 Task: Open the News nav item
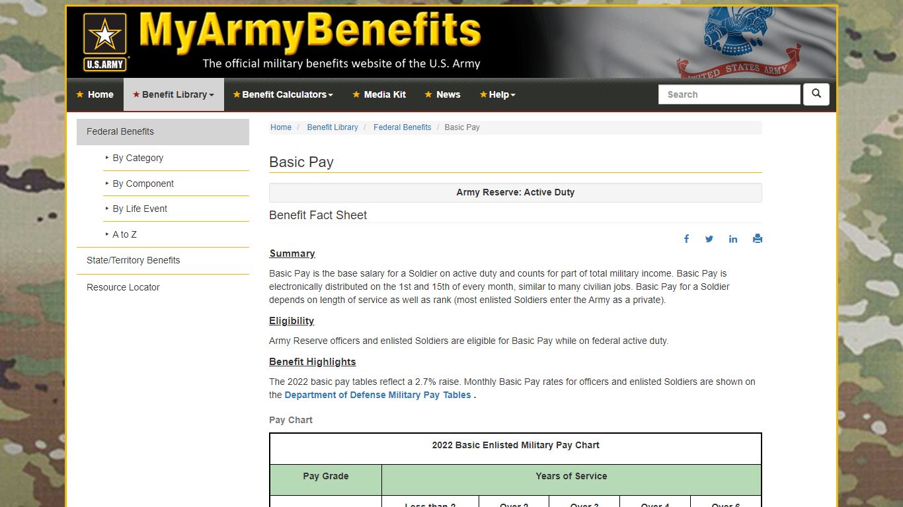pyautogui.click(x=442, y=94)
